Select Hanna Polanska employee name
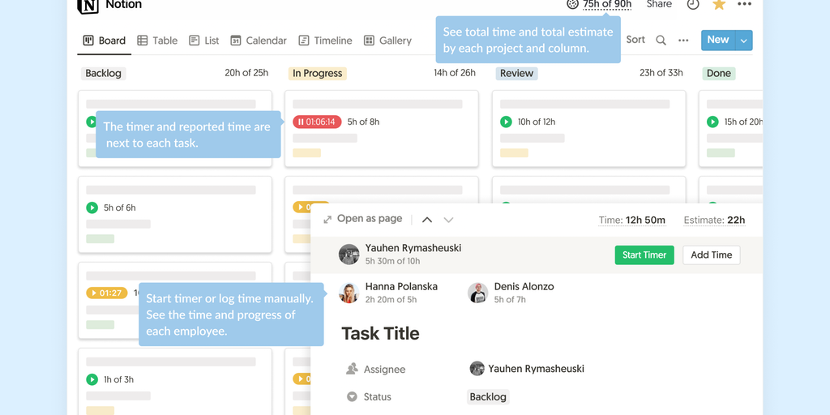830x415 pixels. pos(401,287)
